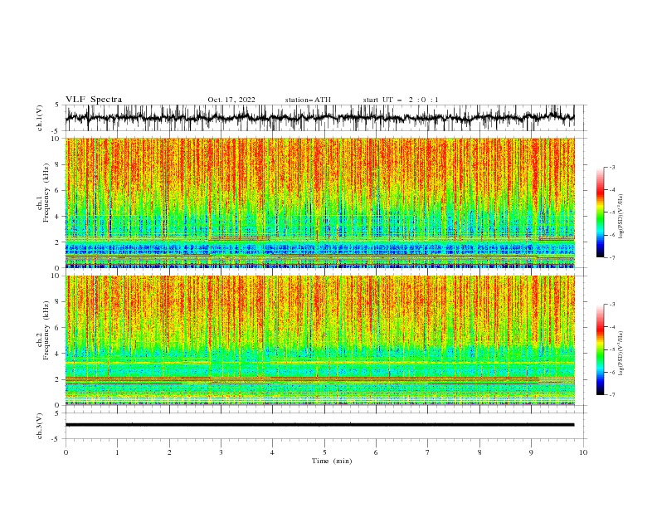Click the ch.1 spectrogram plot
This screenshot has height=508, width=657.
(x=320, y=203)
